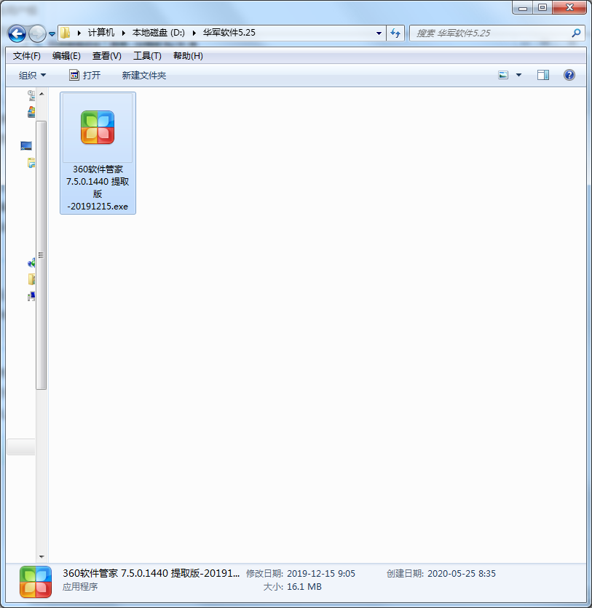592x608 pixels.
Task: Click the 华军软件5.25 breadcrumb segment
Action: pyautogui.click(x=229, y=33)
